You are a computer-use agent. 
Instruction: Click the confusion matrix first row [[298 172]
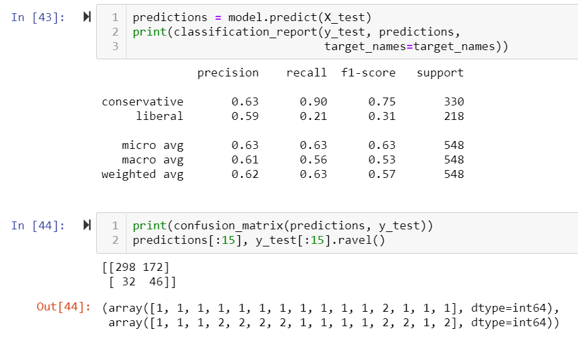coord(136,267)
